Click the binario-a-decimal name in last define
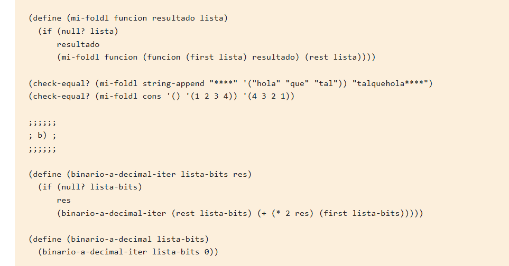This screenshot has height=266, width=509. pos(112,240)
